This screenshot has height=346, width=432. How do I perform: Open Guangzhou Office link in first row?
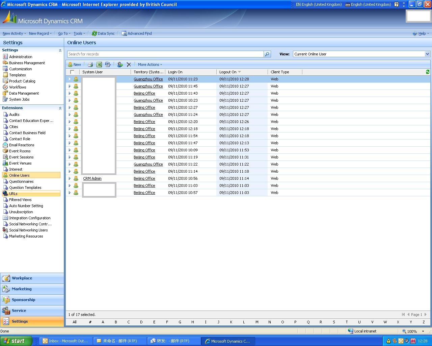tap(148, 79)
